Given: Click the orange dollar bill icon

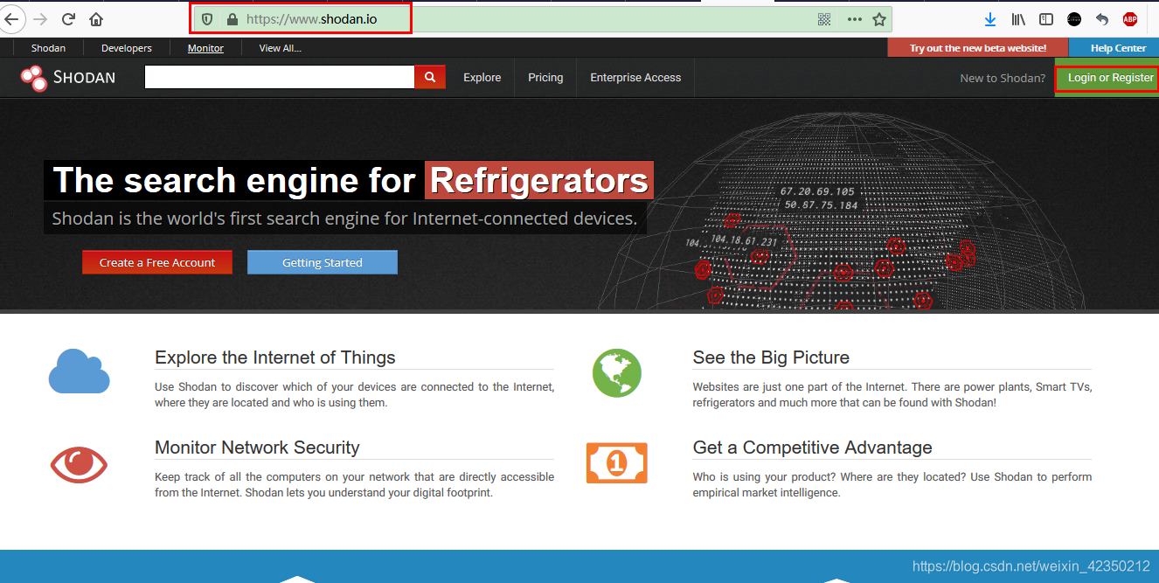Looking at the screenshot, I should [616, 462].
